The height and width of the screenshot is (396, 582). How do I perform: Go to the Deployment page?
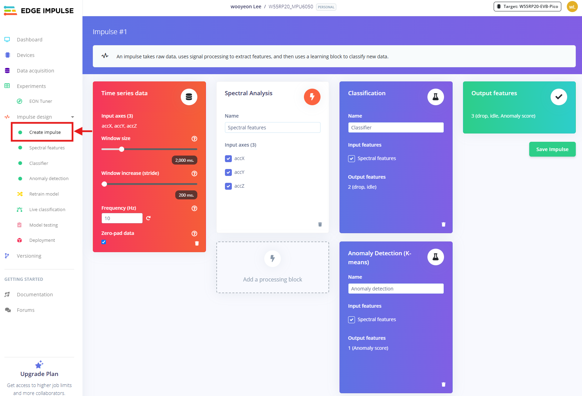(42, 240)
